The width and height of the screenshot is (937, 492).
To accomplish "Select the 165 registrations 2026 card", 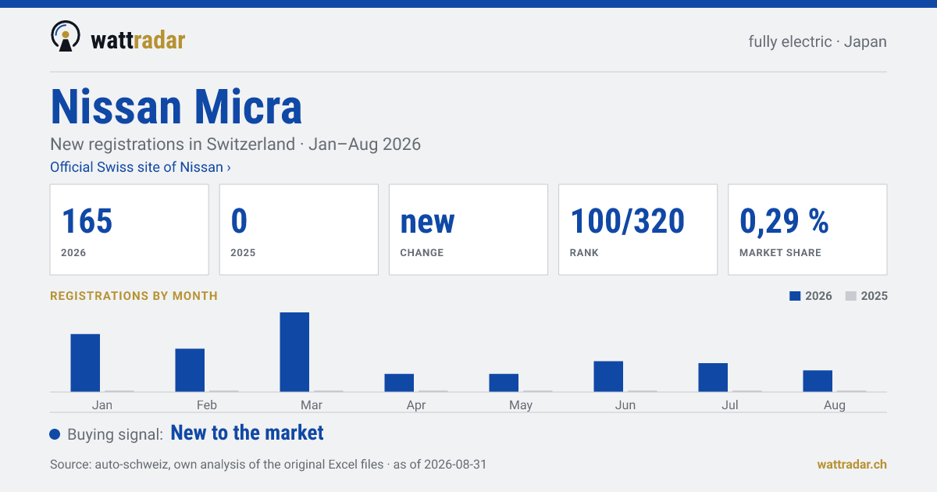I will 130,230.
